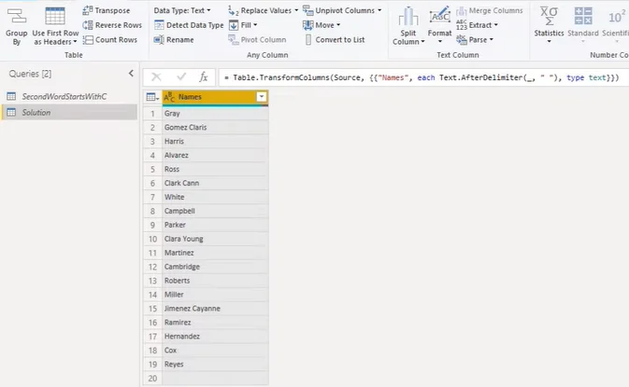Select row number 5

152,170
